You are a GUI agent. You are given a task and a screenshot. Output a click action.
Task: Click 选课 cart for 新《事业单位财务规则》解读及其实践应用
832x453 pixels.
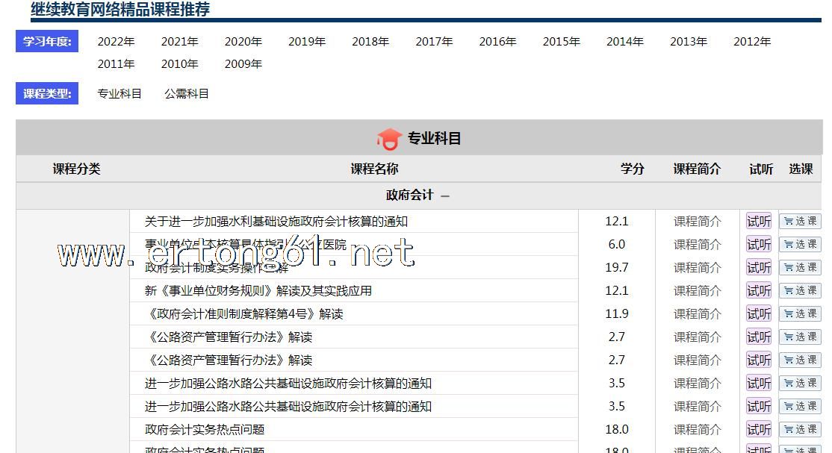click(800, 291)
